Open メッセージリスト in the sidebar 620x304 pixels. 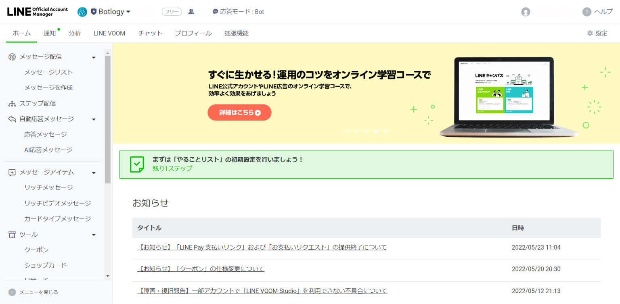[48, 72]
